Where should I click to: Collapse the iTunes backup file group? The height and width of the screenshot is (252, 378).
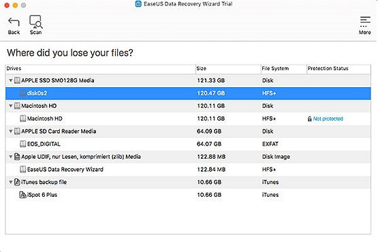point(11,182)
